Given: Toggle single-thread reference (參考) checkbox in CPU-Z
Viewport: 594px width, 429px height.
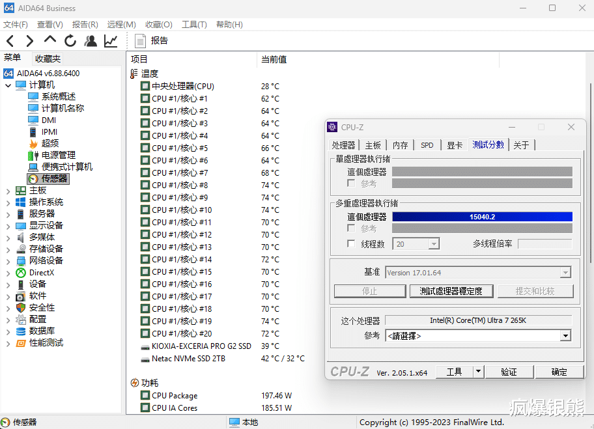Looking at the screenshot, I should 351,184.
